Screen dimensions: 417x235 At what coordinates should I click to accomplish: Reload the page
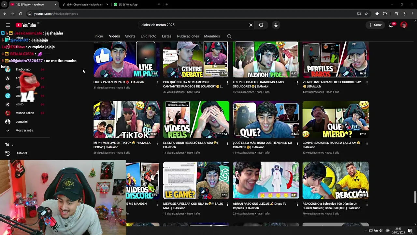click(x=20, y=14)
